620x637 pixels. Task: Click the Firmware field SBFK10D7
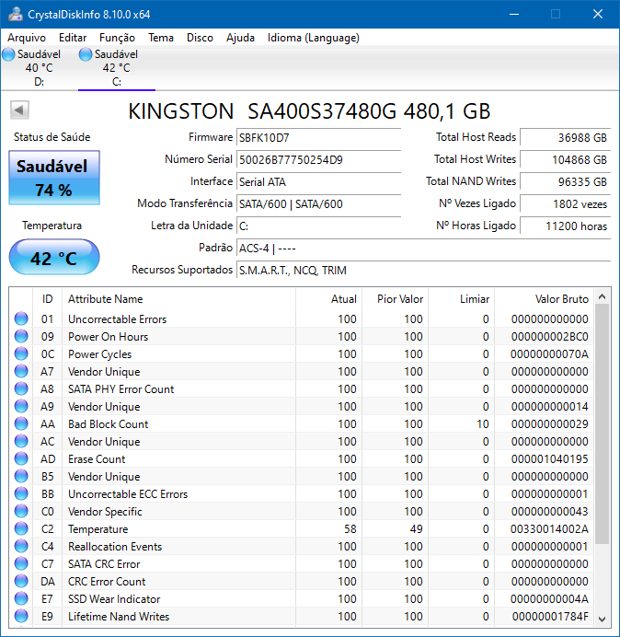(x=318, y=138)
